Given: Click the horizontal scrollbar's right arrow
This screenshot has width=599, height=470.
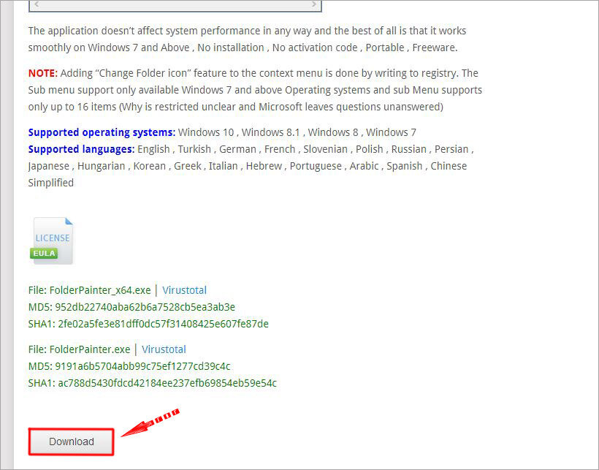Looking at the screenshot, I should pos(314,4).
